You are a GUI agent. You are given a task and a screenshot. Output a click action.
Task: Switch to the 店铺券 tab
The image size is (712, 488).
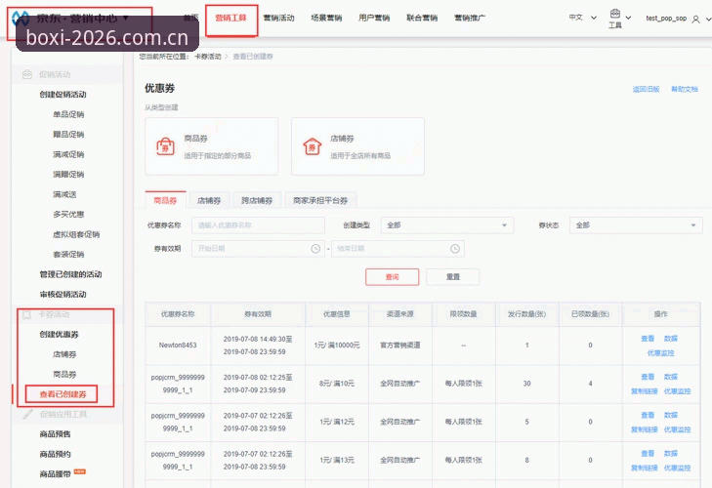coord(209,200)
